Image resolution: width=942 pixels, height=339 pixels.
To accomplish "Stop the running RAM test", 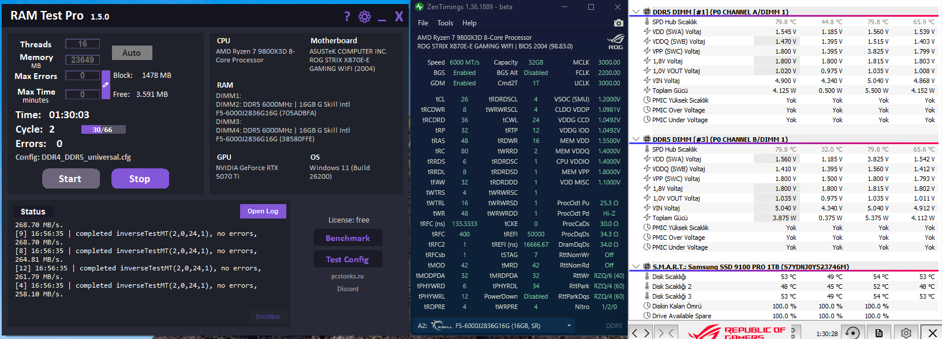I will coord(140,179).
